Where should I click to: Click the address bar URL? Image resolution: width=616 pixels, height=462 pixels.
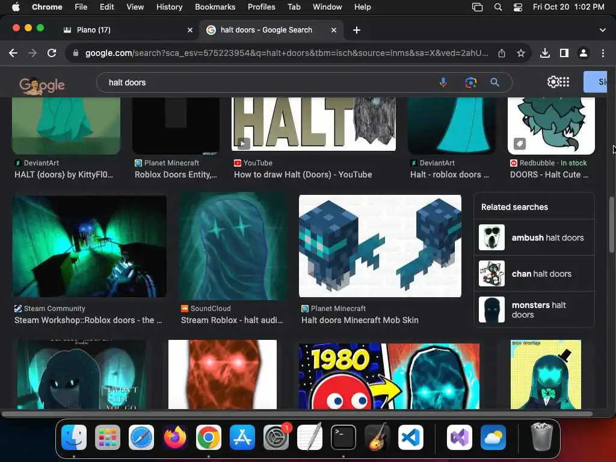click(287, 53)
